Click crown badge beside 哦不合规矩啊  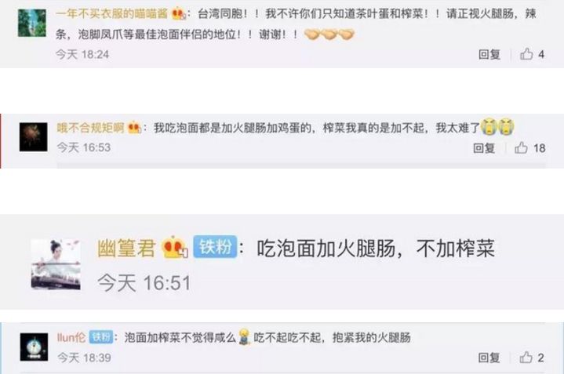tap(134, 127)
